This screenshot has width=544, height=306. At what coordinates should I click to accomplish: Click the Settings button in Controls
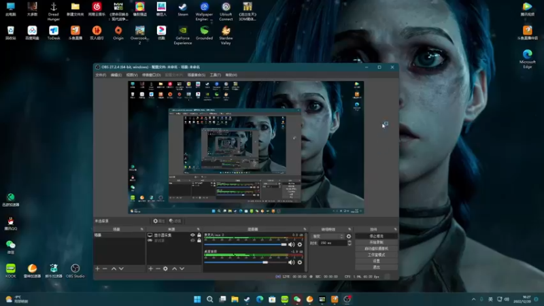coord(377,261)
